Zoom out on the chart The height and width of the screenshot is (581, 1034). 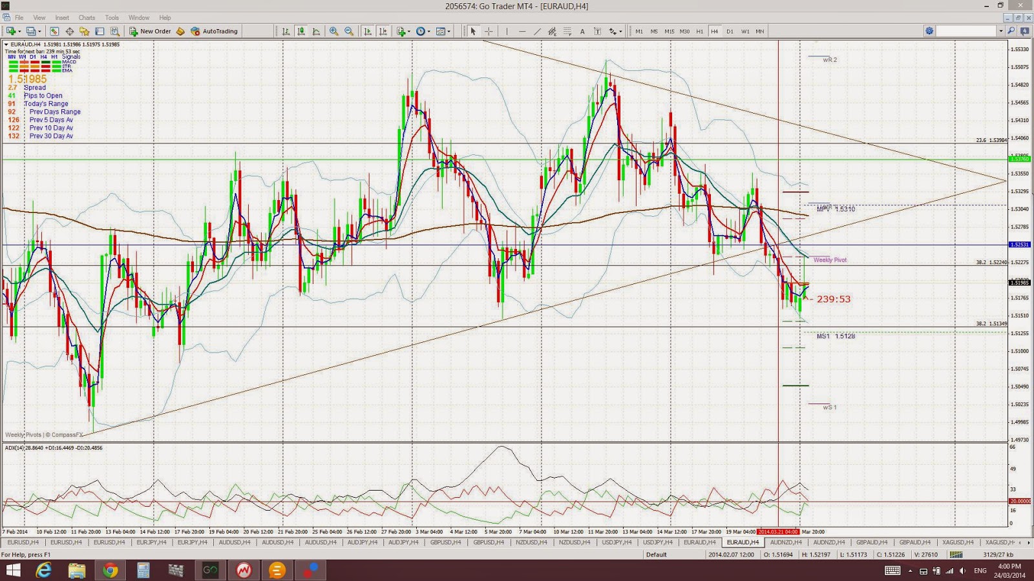tap(349, 31)
